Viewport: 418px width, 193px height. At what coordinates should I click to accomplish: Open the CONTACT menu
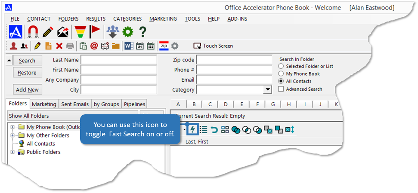(39, 19)
